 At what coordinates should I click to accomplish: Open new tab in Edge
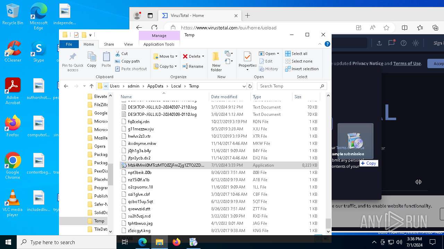[247, 16]
